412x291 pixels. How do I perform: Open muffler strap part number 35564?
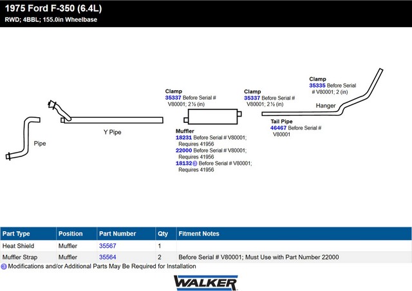[x=108, y=257]
